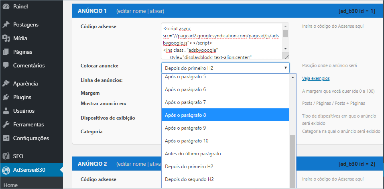This screenshot has width=384, height=189.
Task: Open the Aparência menu
Action: coord(25,84)
